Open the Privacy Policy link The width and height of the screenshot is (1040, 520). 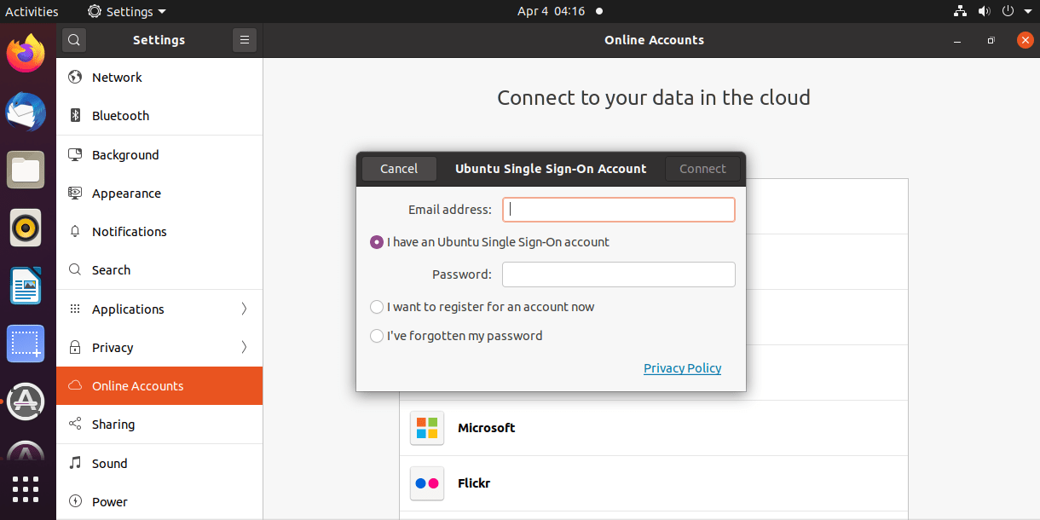coord(682,367)
